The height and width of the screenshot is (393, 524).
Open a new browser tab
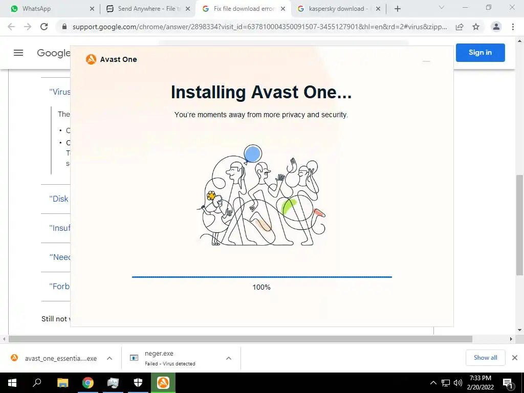pyautogui.click(x=397, y=9)
